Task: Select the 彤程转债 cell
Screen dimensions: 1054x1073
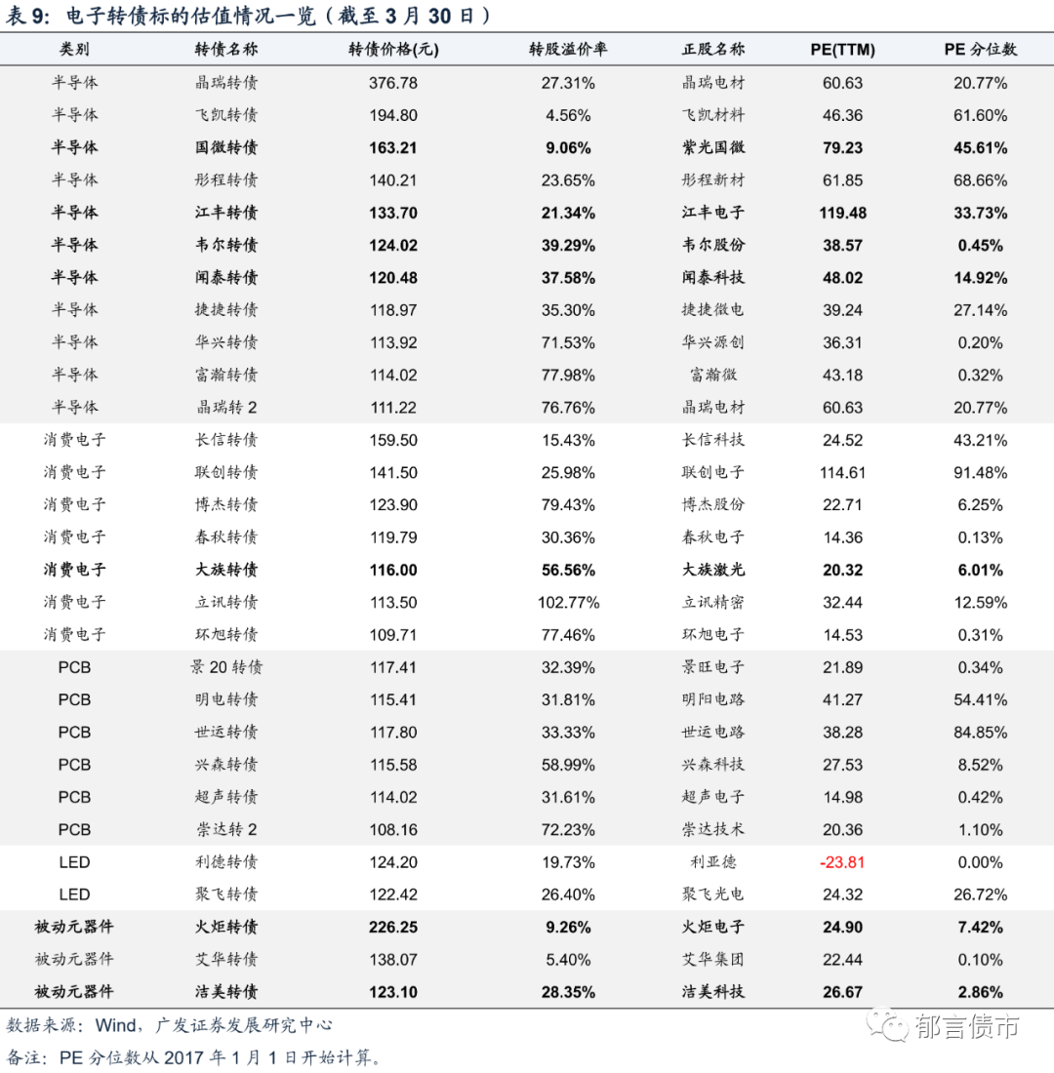Action: [x=226, y=180]
